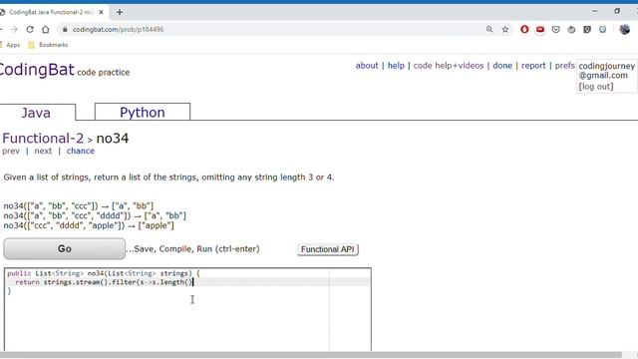Click the CodingBat logo heading
The width and height of the screenshot is (638, 359).
pyautogui.click(x=37, y=70)
